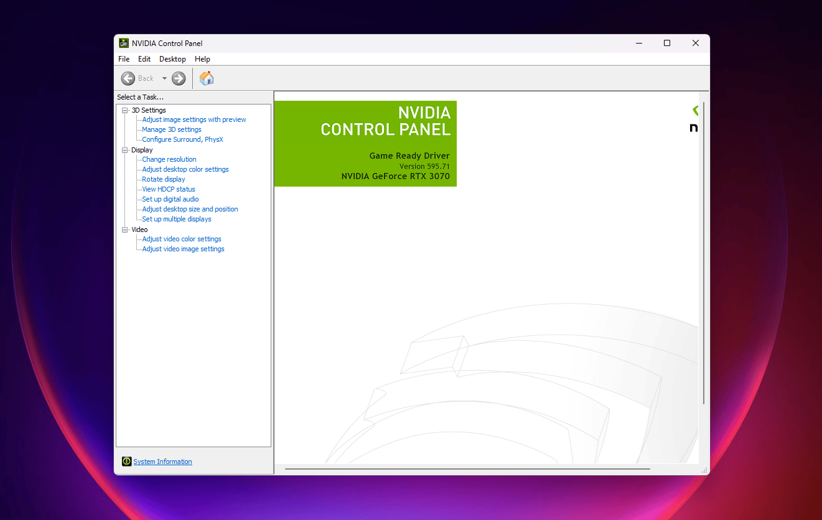The height and width of the screenshot is (520, 822).
Task: Close the NVIDIA Control Panel window
Action: [x=696, y=44]
